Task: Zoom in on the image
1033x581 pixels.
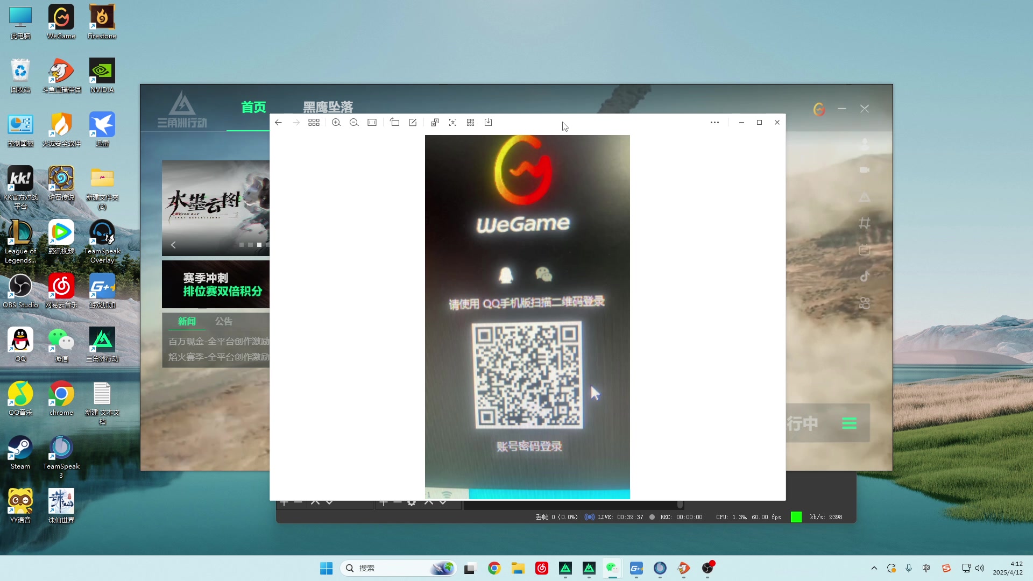Action: [336, 123]
